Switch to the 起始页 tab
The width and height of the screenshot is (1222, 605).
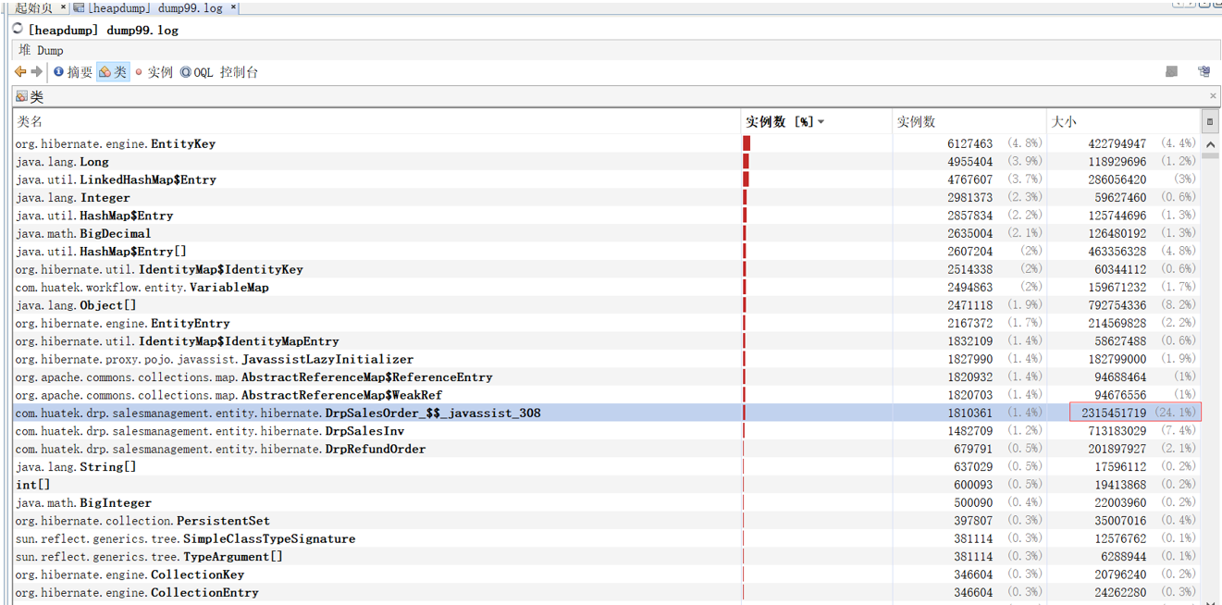click(x=33, y=7)
